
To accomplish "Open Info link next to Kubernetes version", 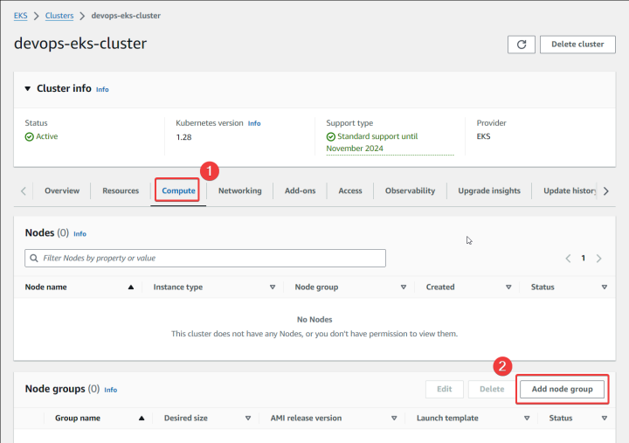I will pyautogui.click(x=254, y=123).
